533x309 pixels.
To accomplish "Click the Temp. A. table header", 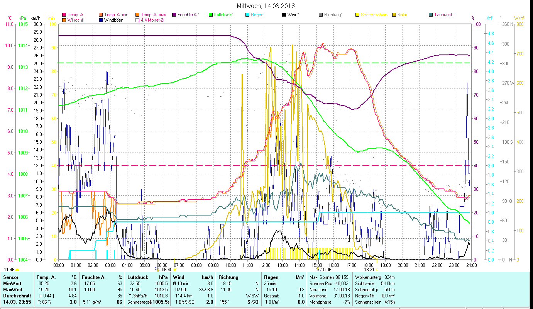I will click(46, 277).
